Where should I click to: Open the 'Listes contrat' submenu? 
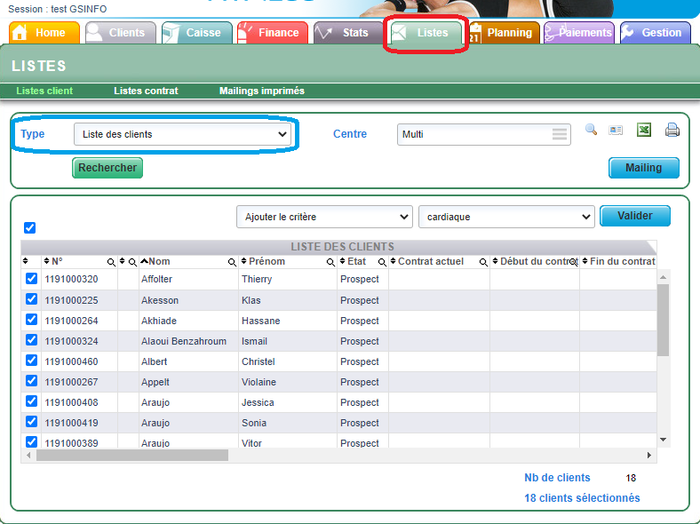146,91
